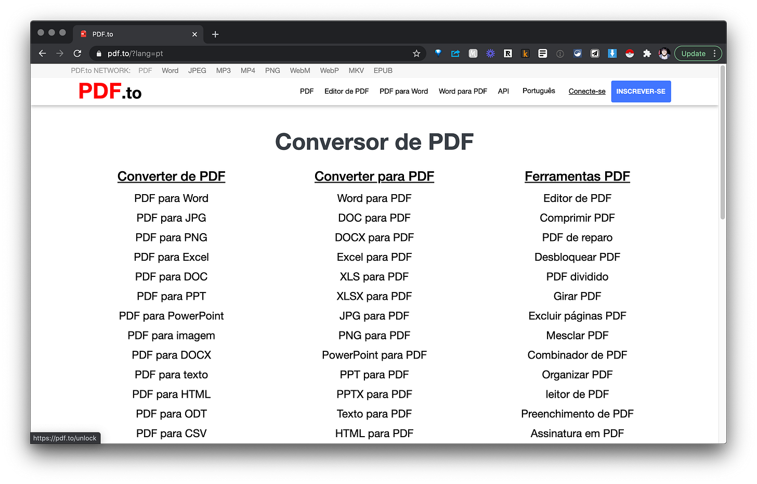Choose PDF para Excel converter
The image size is (757, 484).
coord(172,257)
